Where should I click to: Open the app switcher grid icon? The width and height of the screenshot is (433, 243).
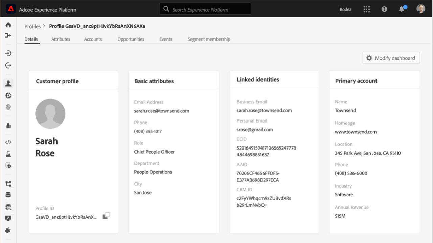[366, 9]
